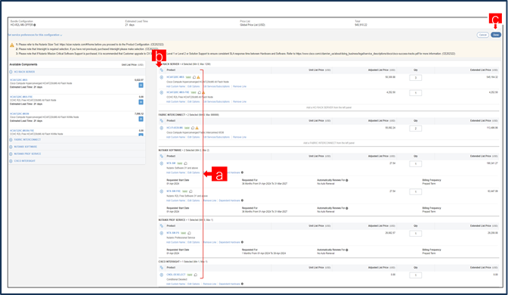Click Qty field for Nutanix Software 3Y row
This screenshot has width=508, height=295.
(415, 163)
